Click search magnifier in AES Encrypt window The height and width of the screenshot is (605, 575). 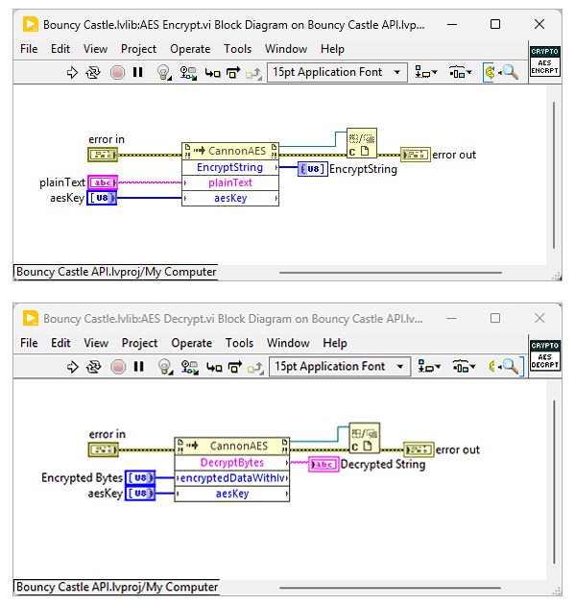pyautogui.click(x=510, y=72)
